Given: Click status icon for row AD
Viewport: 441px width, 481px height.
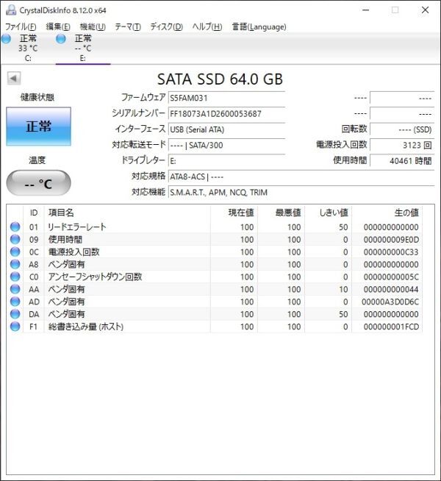Looking at the screenshot, I should [15, 302].
